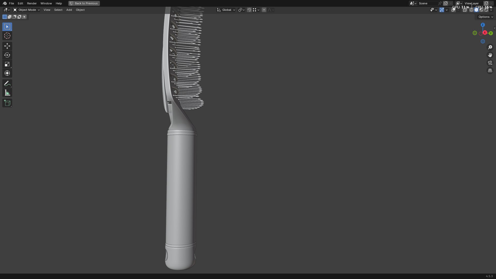496x279 pixels.
Task: Expand the Options dropdown
Action: click(486, 17)
